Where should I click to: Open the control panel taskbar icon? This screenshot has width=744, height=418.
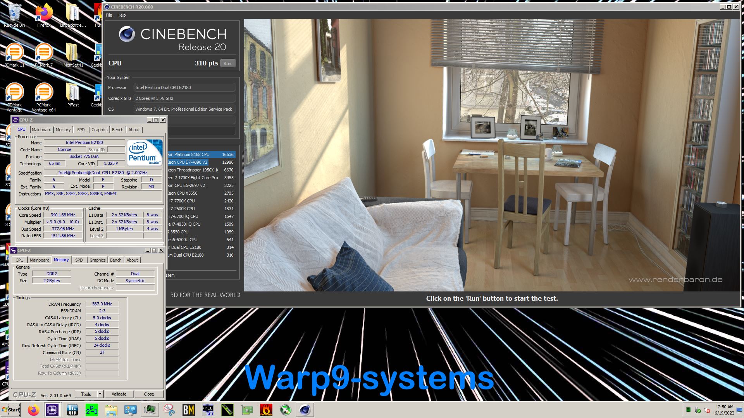(x=131, y=410)
